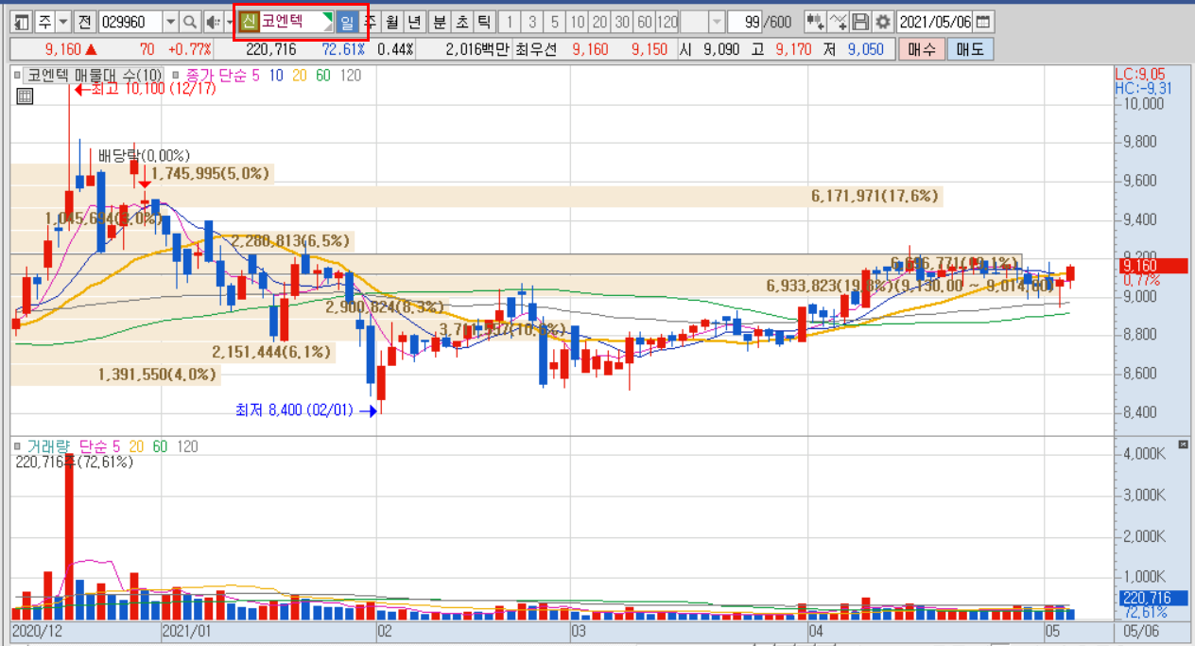Expand the interval dropdown after 120

coord(717,22)
